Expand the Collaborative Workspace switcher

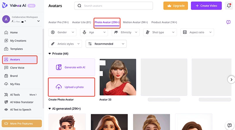tap(38, 21)
